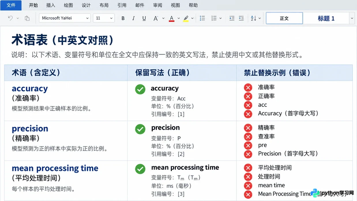Click green checkmark beside mean processing time
The width and height of the screenshot is (357, 201).
coord(140,169)
